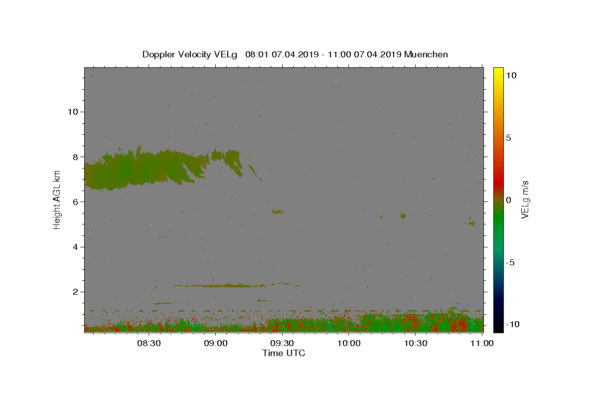The width and height of the screenshot is (598, 399).
Task: Click the 10:30 time axis label
Action: point(416,343)
